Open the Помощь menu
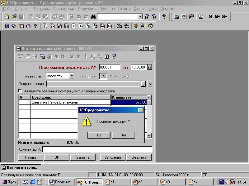The height and width of the screenshot is (186, 249). click(x=167, y=9)
